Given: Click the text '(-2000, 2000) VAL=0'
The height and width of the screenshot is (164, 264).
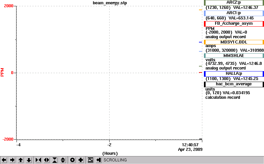Looking at the screenshot, I should (226, 32).
